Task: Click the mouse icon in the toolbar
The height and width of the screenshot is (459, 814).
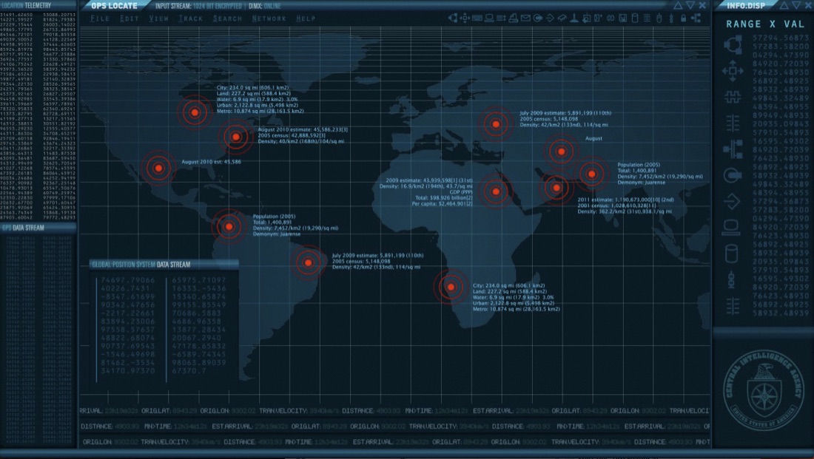Action: [659, 18]
